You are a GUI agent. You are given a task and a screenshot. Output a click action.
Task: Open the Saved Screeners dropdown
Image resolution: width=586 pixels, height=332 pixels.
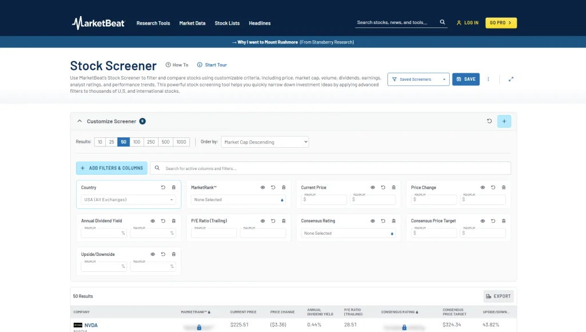pyautogui.click(x=418, y=79)
